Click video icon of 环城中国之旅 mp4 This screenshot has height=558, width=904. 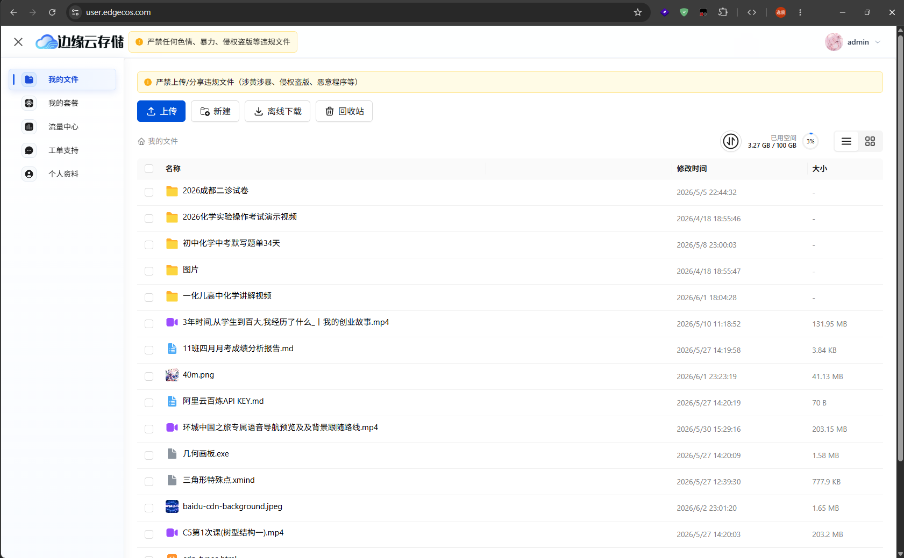(x=172, y=427)
